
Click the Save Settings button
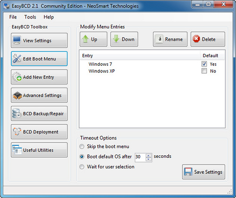tap(203, 172)
